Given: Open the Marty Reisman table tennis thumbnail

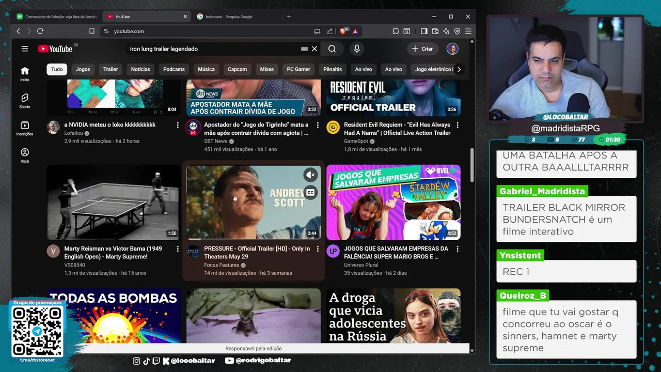Looking at the screenshot, I should 114,203.
